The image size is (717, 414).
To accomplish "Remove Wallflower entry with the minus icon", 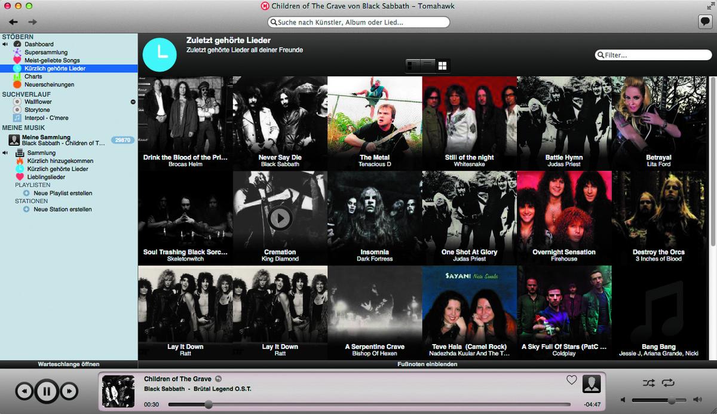I will tap(133, 102).
